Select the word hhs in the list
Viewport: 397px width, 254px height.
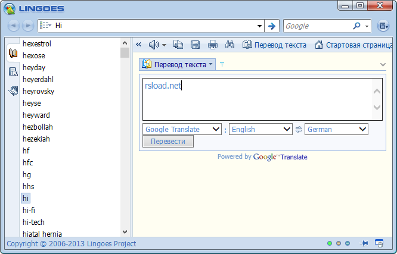29,186
